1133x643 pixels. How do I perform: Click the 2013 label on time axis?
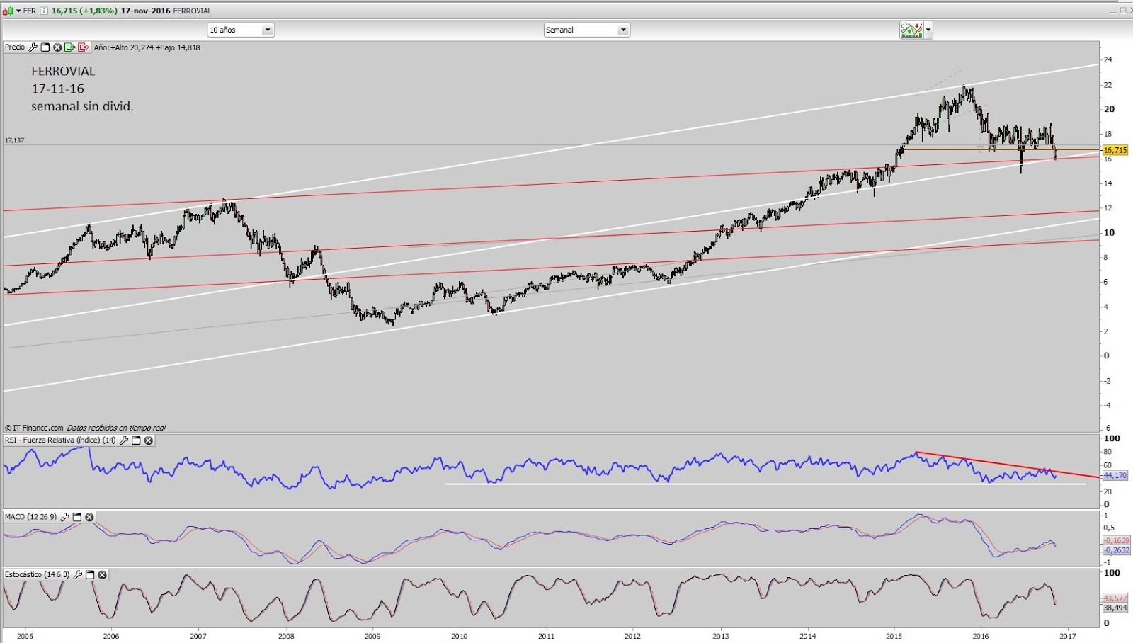(x=720, y=636)
